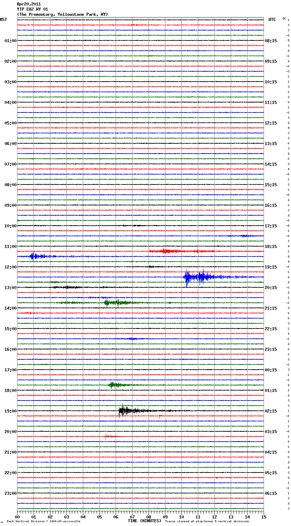Select the 08:00 MST time label
Image resolution: width=291 pixels, height=526 pixels.
click(11, 185)
